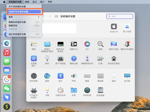Open Software Update (软件更新) pane
Viewport: 150px width, 112px height.
click(34, 76)
